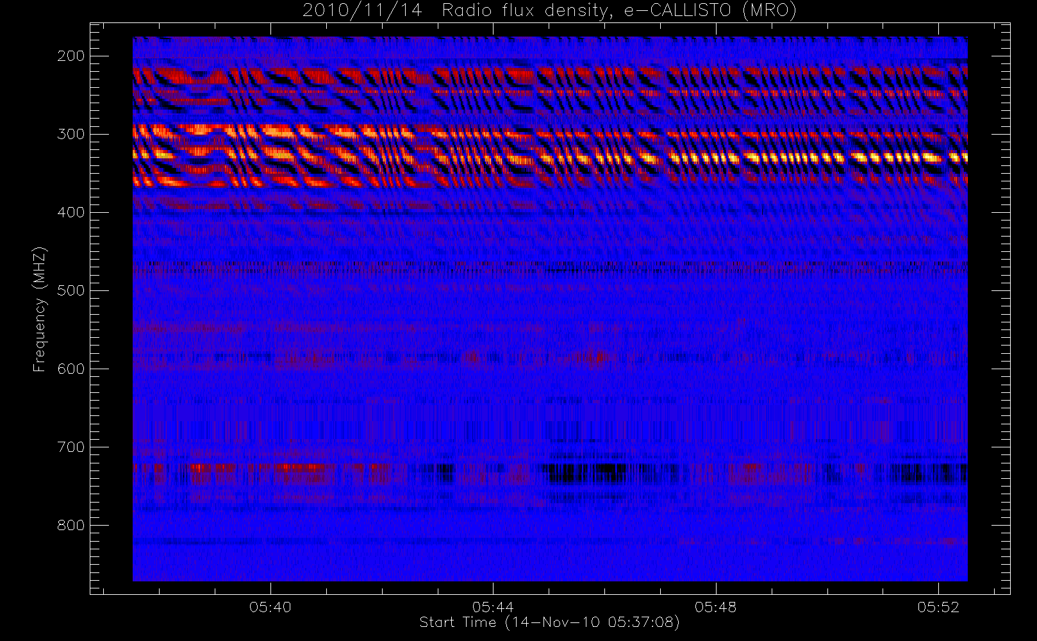Click the 05:52 time tick label
Viewport: 1037px width, 641px height.
(x=938, y=607)
